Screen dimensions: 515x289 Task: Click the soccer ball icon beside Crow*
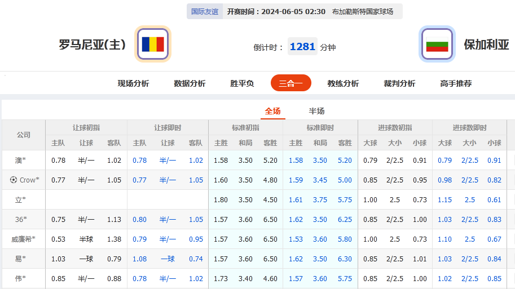tap(14, 180)
